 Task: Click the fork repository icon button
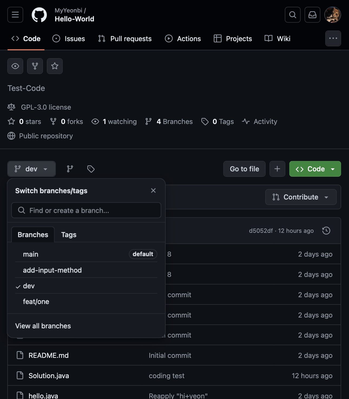click(35, 66)
